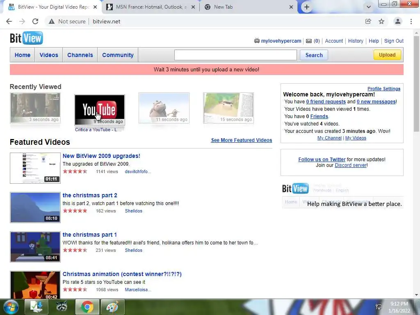Open the Home menu item
420x315 pixels.
point(23,55)
